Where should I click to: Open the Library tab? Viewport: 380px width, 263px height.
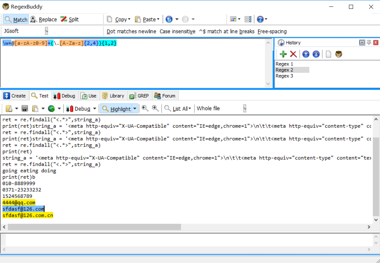click(x=113, y=96)
